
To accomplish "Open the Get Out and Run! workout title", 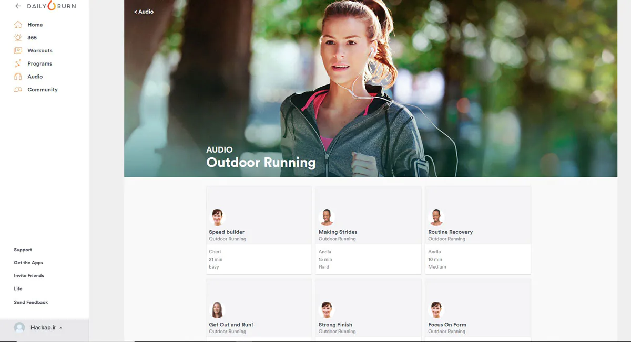I will tap(231, 325).
